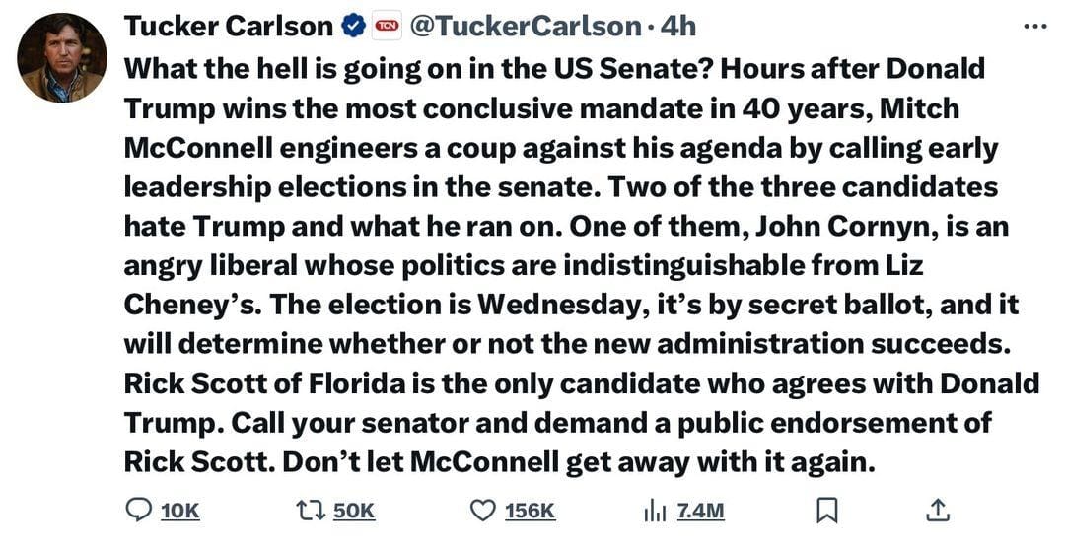Viewport: 1065px width, 550px height.
Task: Like the tweet with the heart icon
Action: click(482, 510)
